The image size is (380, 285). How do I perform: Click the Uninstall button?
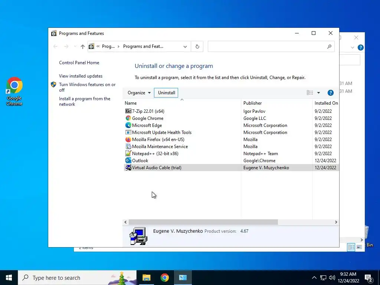167,92
